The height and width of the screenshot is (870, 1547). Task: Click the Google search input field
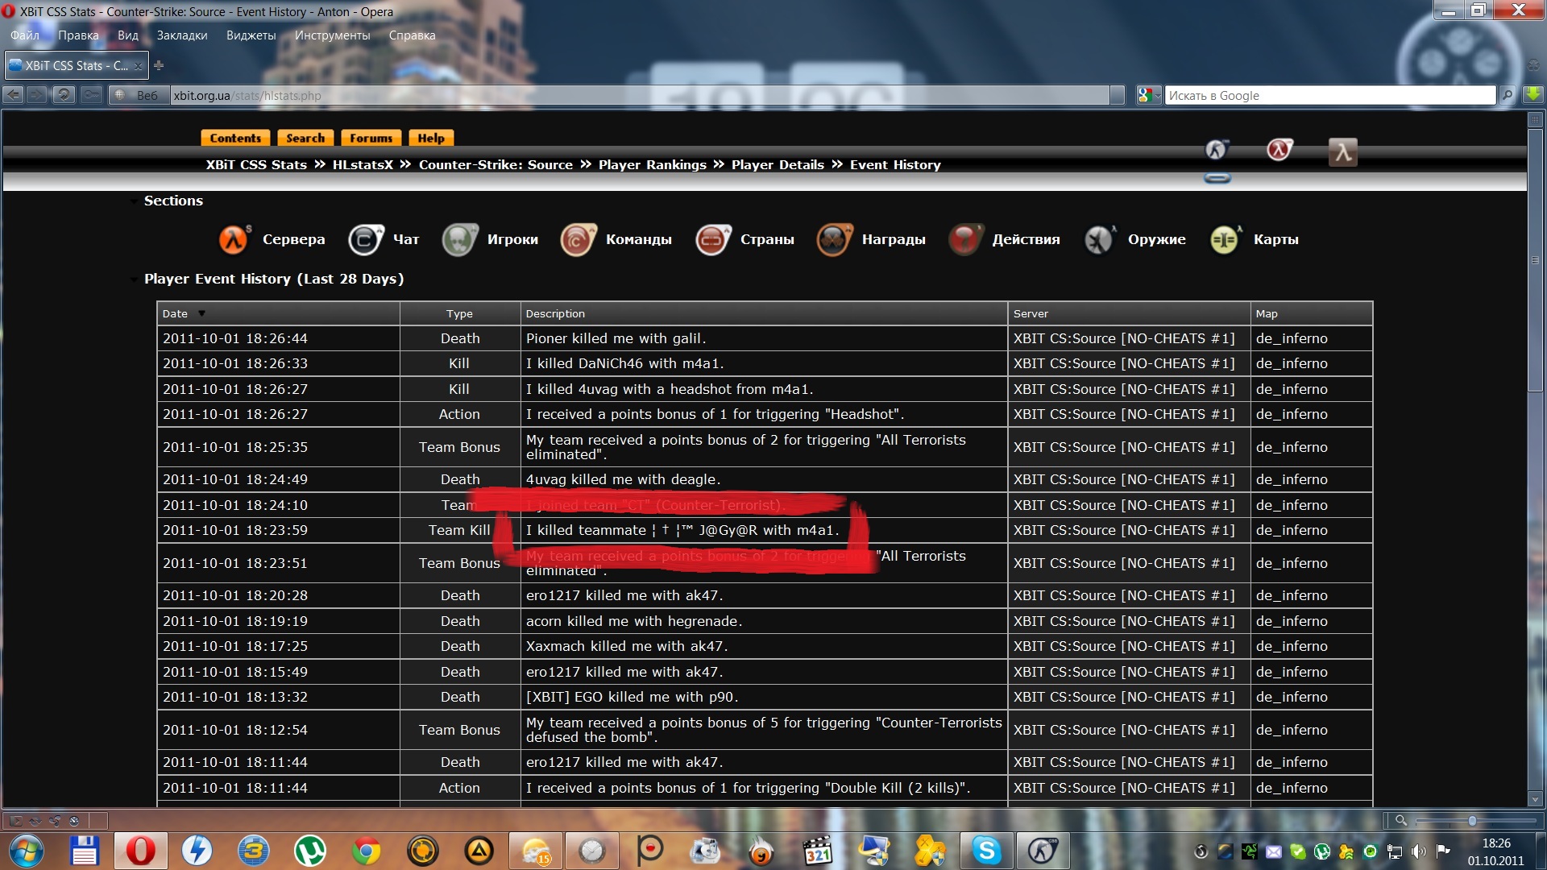pyautogui.click(x=1329, y=95)
